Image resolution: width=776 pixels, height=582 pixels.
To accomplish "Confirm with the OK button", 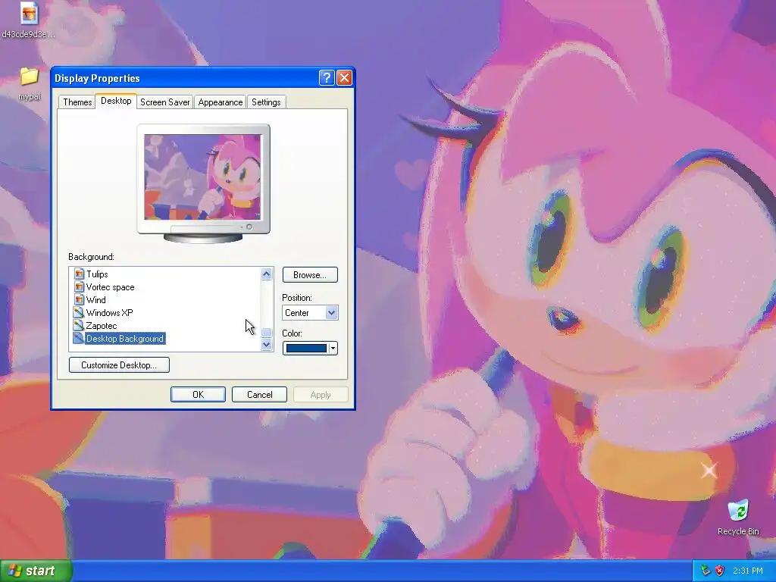I will point(198,394).
